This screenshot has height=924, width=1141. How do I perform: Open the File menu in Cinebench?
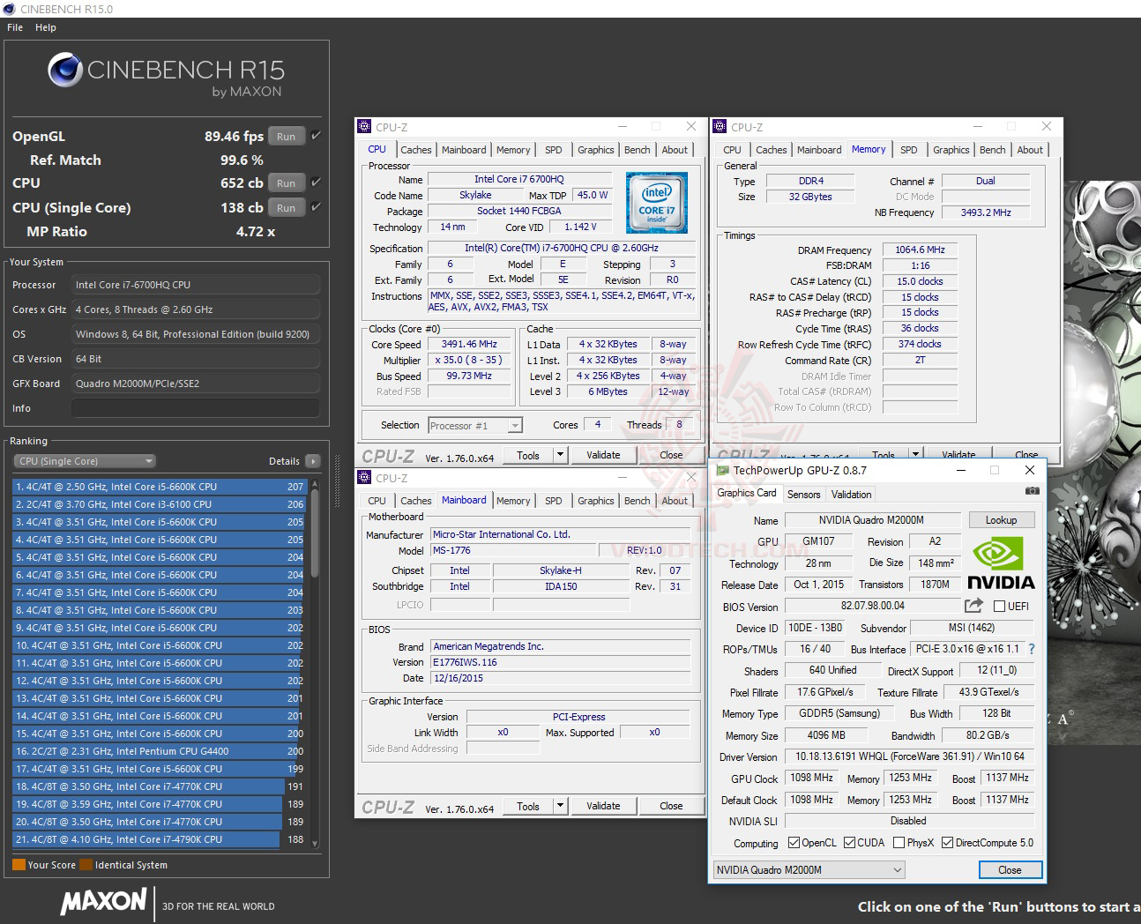click(15, 27)
